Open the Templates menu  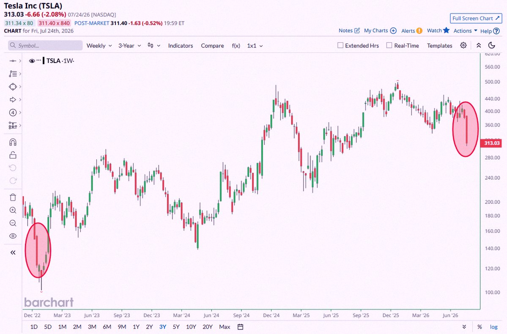click(x=439, y=46)
